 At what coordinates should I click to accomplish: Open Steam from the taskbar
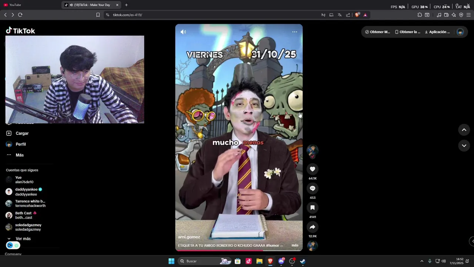click(303, 261)
